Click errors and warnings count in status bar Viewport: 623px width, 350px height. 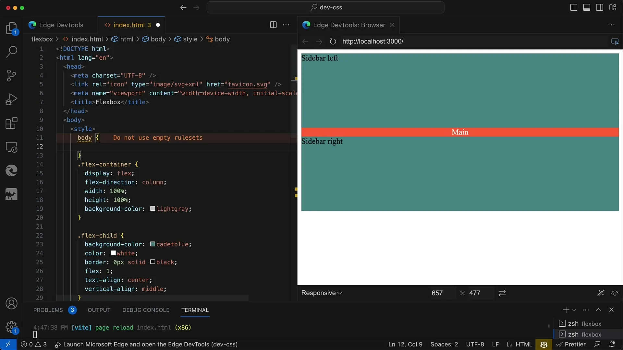pos(34,344)
